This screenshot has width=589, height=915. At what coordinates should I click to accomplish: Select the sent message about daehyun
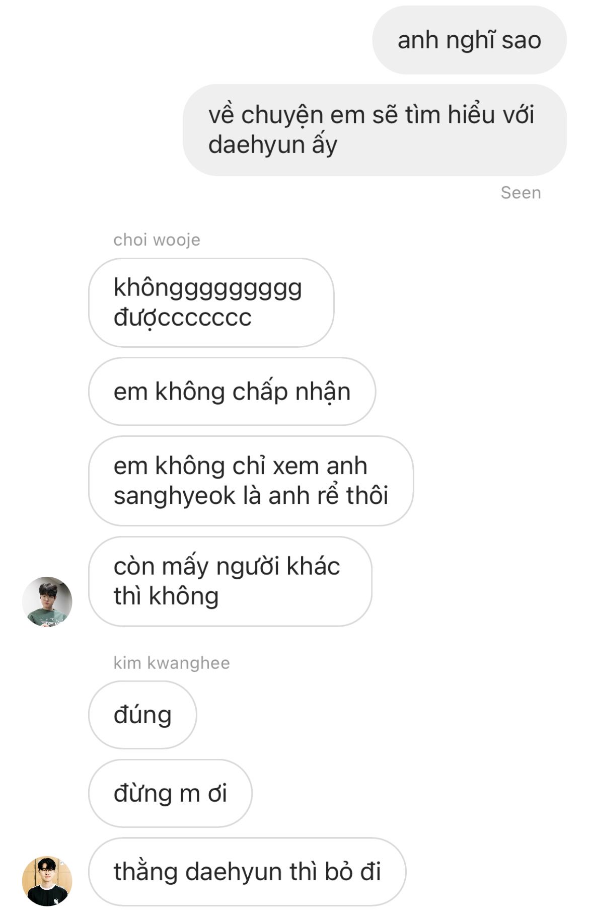(x=375, y=130)
